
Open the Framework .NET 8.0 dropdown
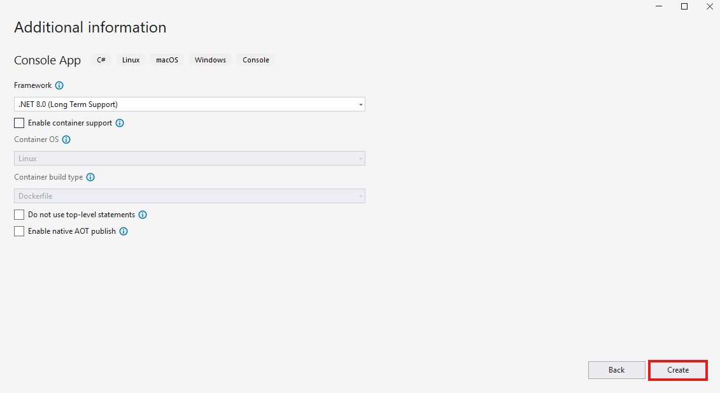(189, 104)
